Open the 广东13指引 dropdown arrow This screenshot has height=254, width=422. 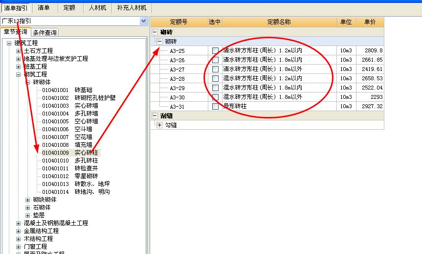(143, 21)
